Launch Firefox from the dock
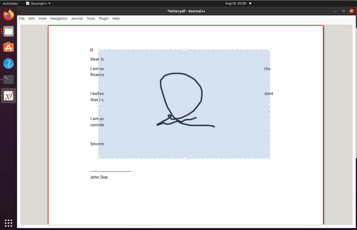This screenshot has height=230, width=357. click(8, 15)
